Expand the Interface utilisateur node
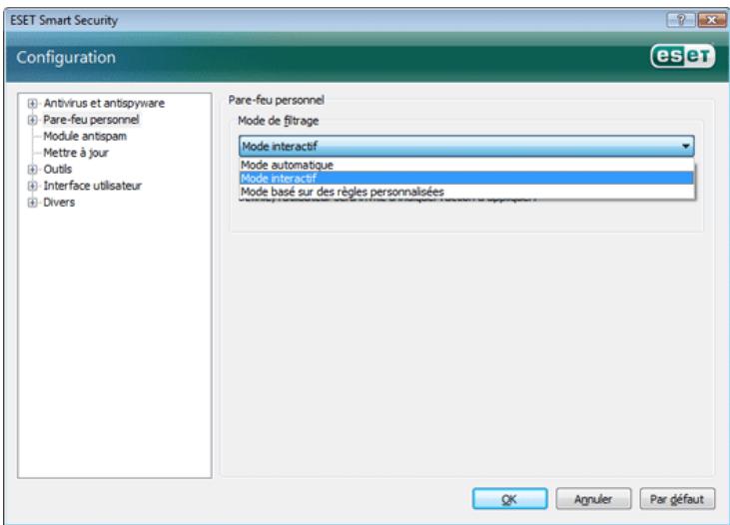Image resolution: width=730 pixels, height=525 pixels. click(x=32, y=187)
